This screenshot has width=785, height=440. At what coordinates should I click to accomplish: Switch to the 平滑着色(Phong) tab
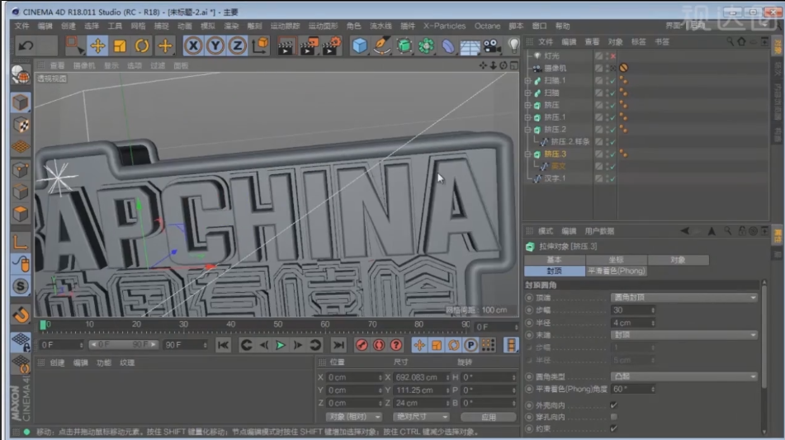[x=617, y=271]
